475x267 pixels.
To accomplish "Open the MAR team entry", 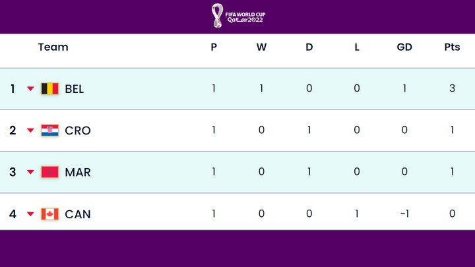I will (x=78, y=173).
